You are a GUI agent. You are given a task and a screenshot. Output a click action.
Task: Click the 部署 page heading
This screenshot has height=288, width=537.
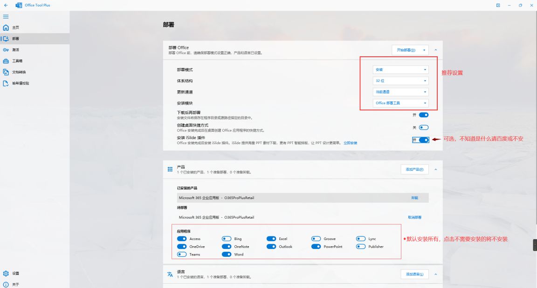pyautogui.click(x=168, y=25)
